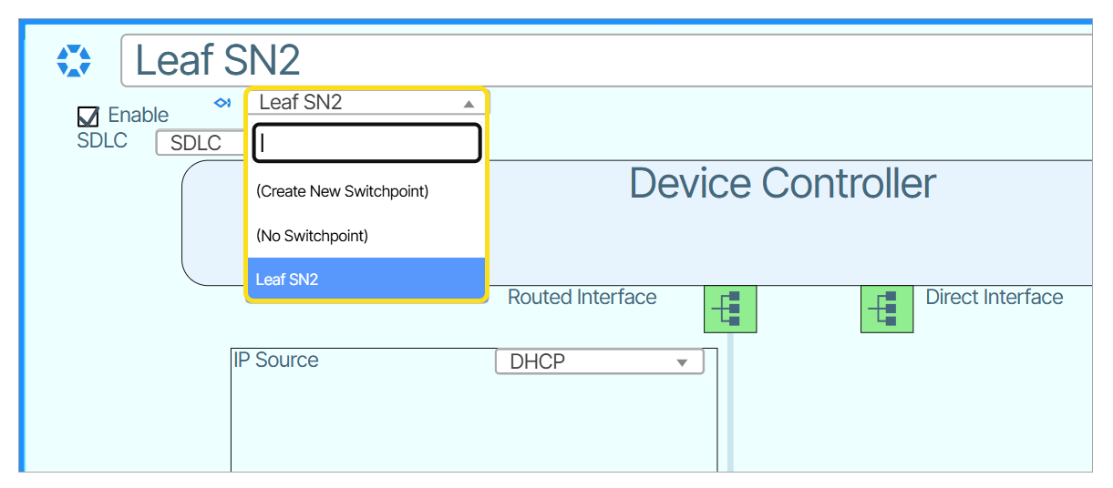Click the IP Source label
This screenshot has width=1113, height=488.
point(276,361)
